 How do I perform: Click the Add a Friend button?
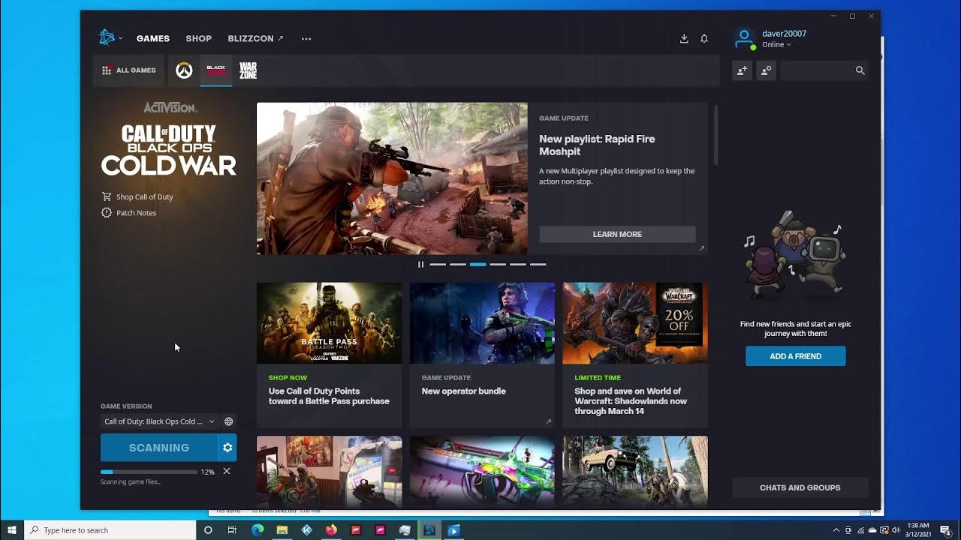[795, 356]
